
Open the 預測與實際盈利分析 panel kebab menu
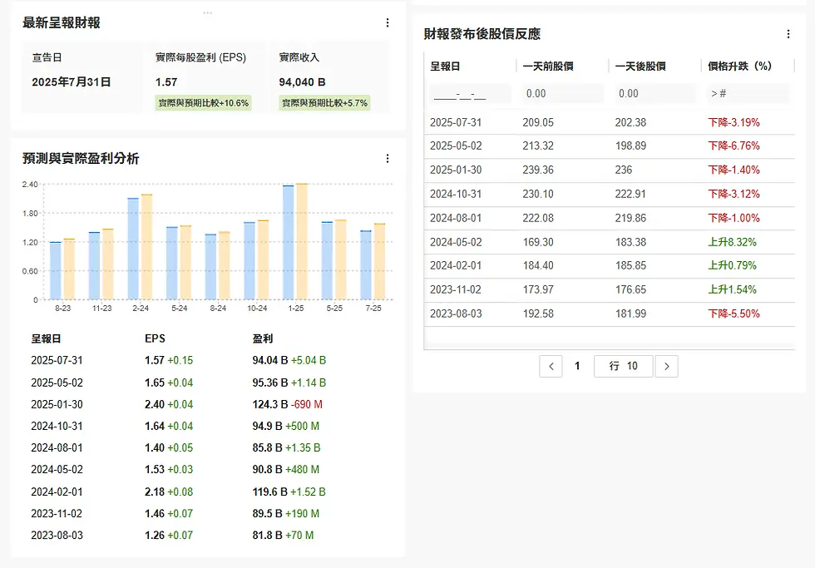pyautogui.click(x=388, y=159)
